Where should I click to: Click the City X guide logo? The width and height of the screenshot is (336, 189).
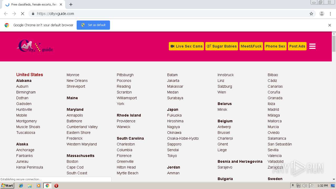35,46
